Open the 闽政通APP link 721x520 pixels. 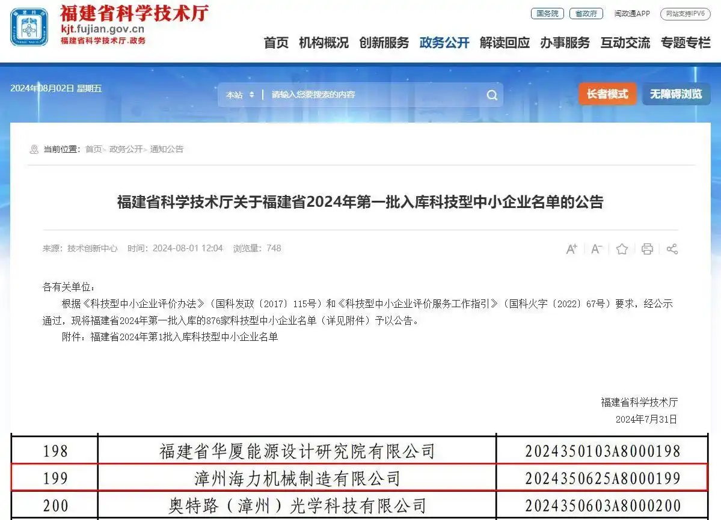tap(631, 13)
